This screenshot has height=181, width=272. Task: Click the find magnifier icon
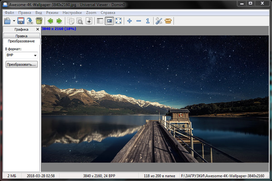79,21
